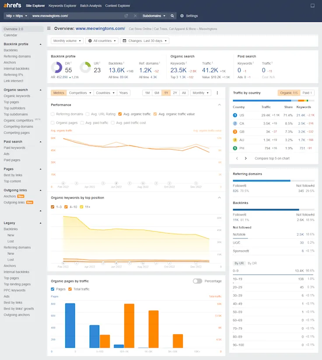The image size is (322, 360).
Task: Open the Changes: Last 30 days dropdown
Action: (145, 41)
